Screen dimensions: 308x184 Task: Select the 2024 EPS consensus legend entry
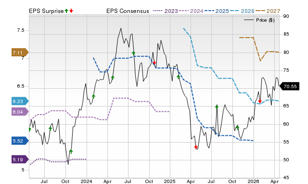(x=191, y=11)
